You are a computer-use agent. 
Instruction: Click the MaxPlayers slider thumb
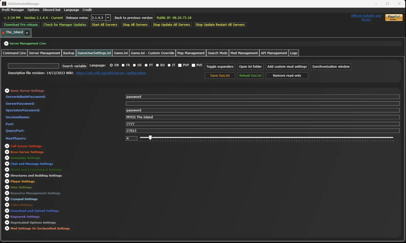tap(150, 138)
